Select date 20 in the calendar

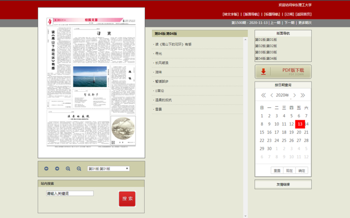(299, 132)
